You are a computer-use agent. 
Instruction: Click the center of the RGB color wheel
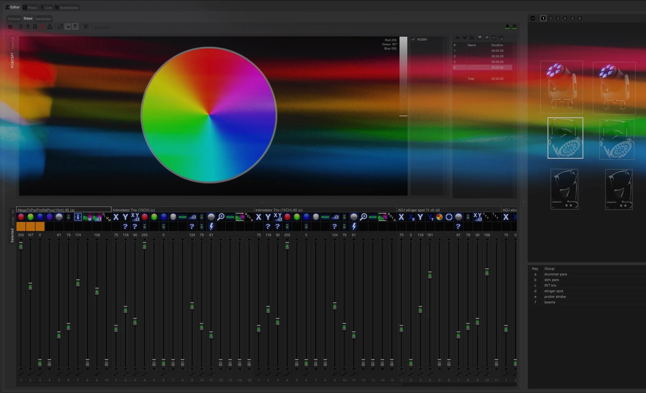(x=209, y=115)
